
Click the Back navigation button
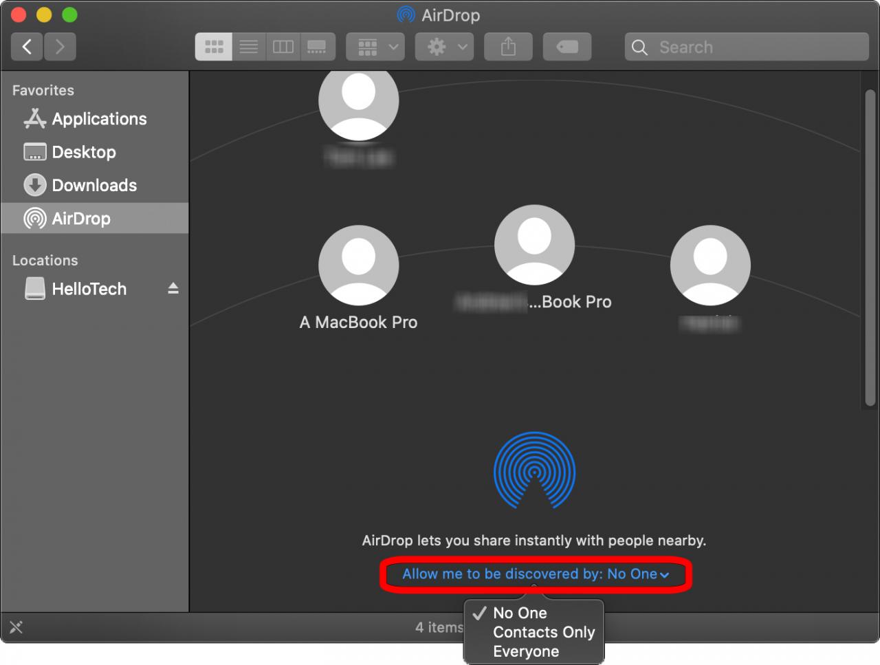pos(27,46)
